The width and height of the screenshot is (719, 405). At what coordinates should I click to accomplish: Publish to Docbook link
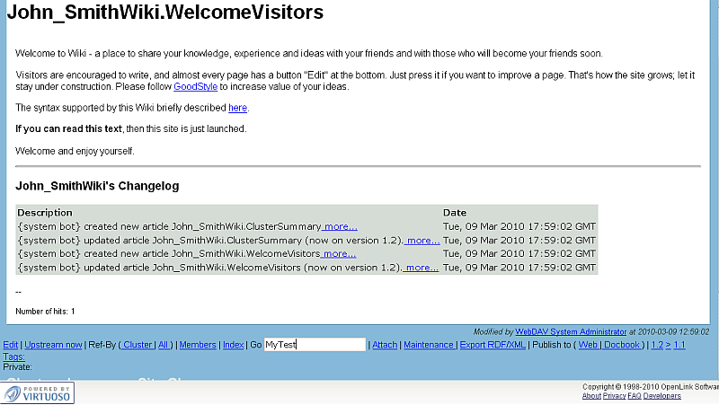(x=620, y=345)
